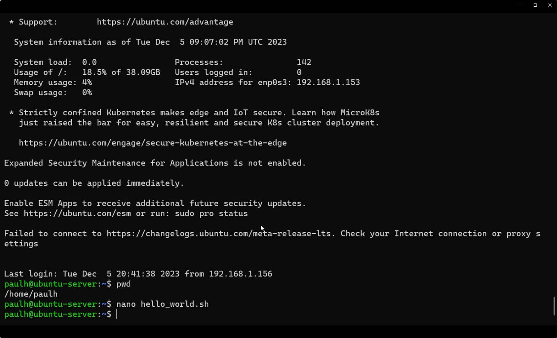Screen dimensions: 557x338
Task: Click the '0 updates can be applied' line
Action: pyautogui.click(x=94, y=183)
